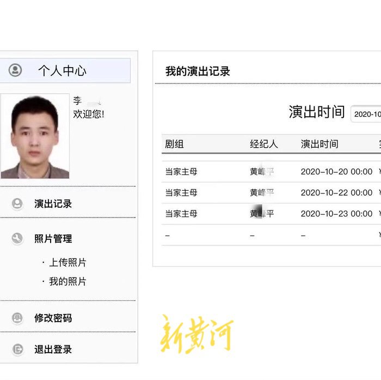Click the date 2020-10-22 00:00
Image resolution: width=381 pixels, height=380 pixels.
click(336, 192)
